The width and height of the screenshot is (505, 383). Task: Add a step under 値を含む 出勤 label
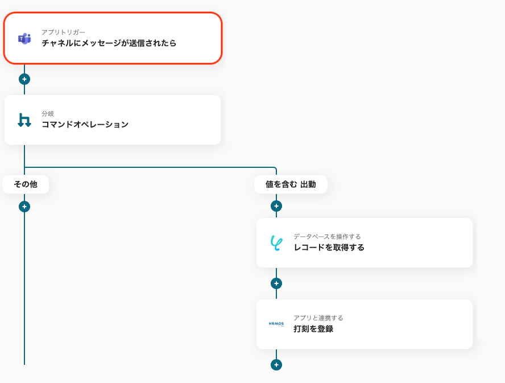coord(276,206)
